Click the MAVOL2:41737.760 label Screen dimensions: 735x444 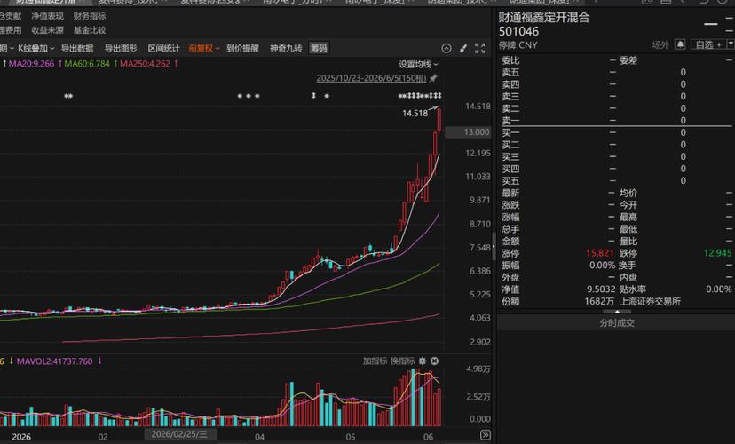pos(54,361)
